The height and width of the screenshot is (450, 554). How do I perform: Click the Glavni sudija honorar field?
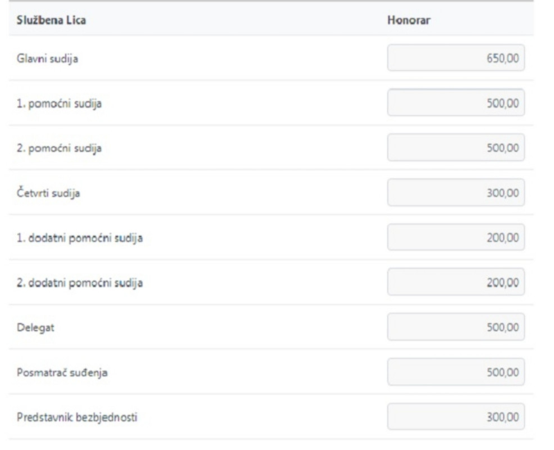(456, 58)
